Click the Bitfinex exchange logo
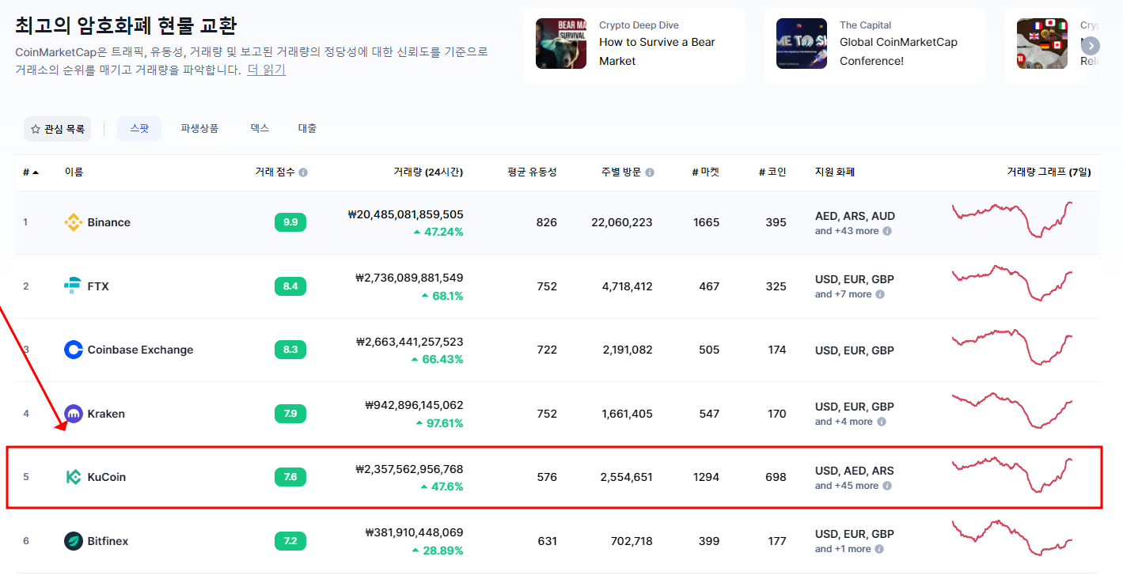The width and height of the screenshot is (1123, 583). (x=74, y=540)
